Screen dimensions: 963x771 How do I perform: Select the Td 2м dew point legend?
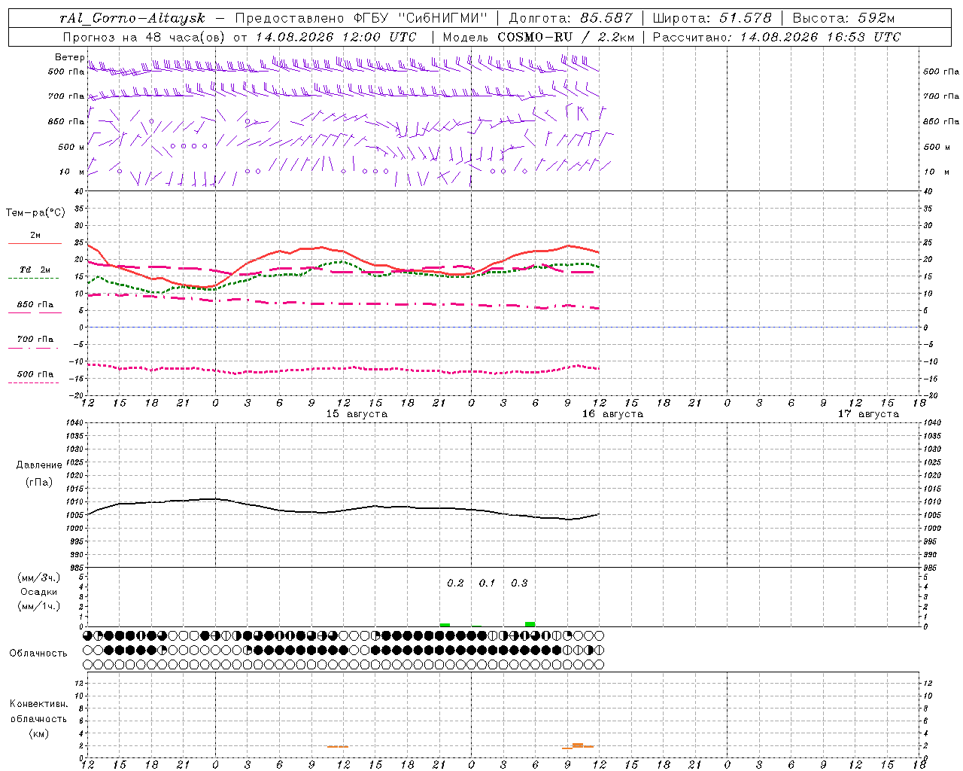(x=35, y=273)
